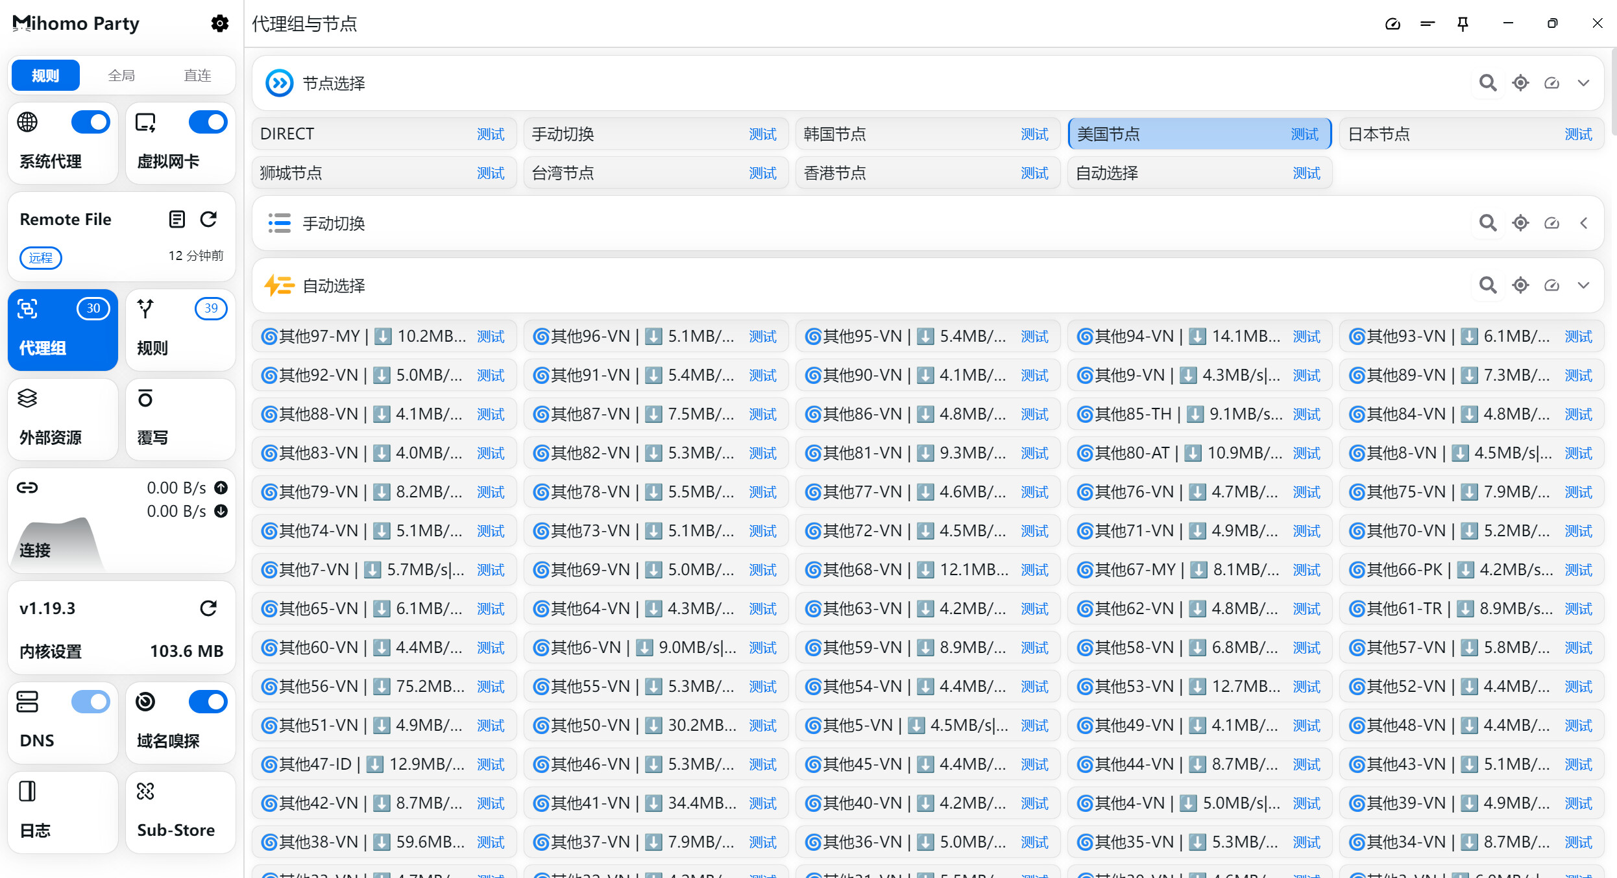Open Remote File edit document icon
The width and height of the screenshot is (1617, 878).
176,219
